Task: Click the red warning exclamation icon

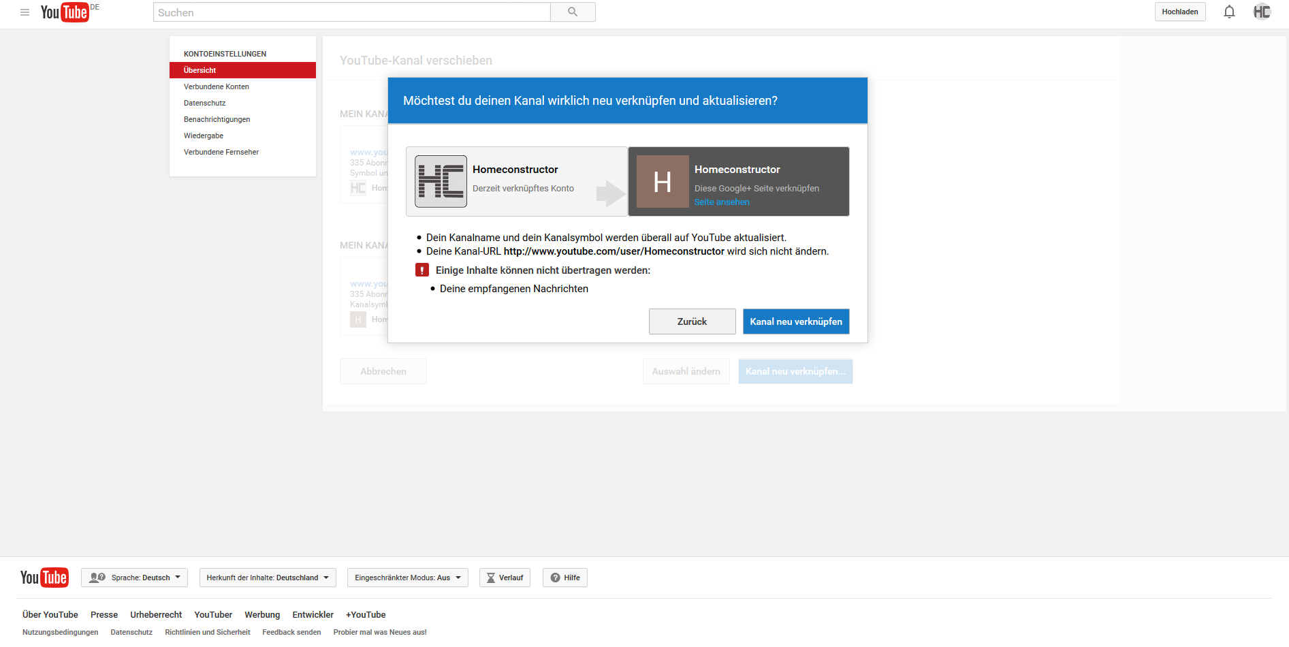Action: (x=422, y=270)
